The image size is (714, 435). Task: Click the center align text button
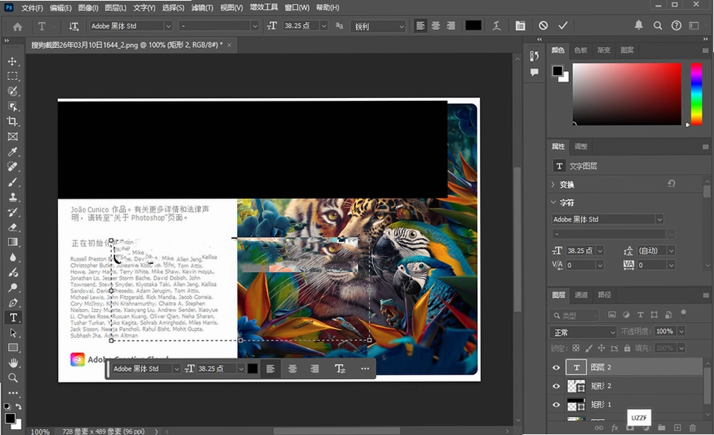tap(435, 26)
